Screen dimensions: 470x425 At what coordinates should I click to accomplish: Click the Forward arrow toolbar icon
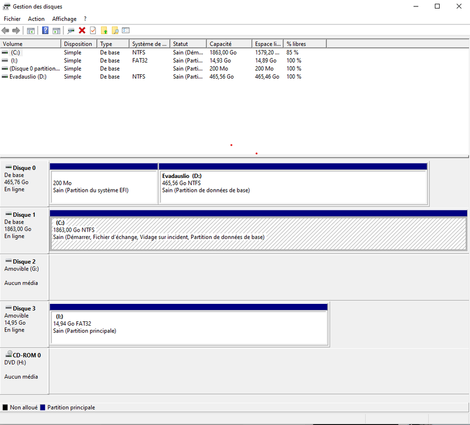pyautogui.click(x=16, y=30)
